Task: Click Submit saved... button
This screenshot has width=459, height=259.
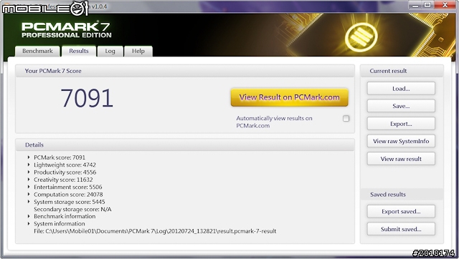Action: pos(401,229)
